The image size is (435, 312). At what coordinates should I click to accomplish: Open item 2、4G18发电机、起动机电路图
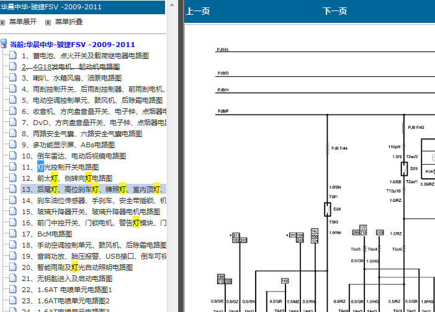[71, 67]
